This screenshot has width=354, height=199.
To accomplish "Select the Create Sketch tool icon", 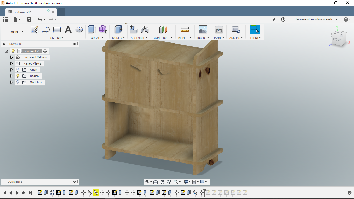I will point(34,30).
